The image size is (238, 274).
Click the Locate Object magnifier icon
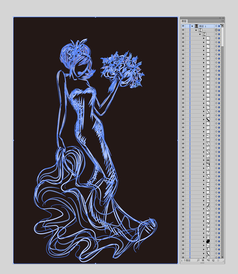[x=198, y=260]
